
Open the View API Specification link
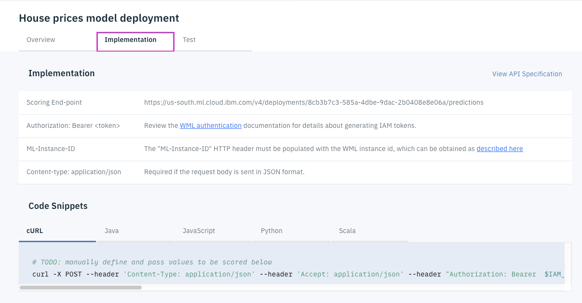527,74
